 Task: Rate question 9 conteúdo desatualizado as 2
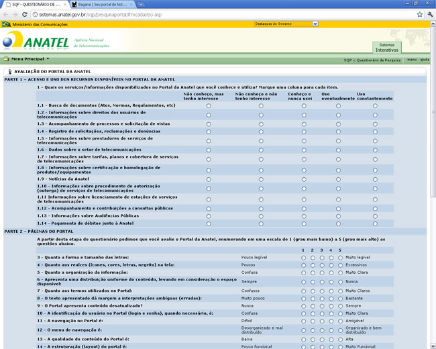click(313, 307)
